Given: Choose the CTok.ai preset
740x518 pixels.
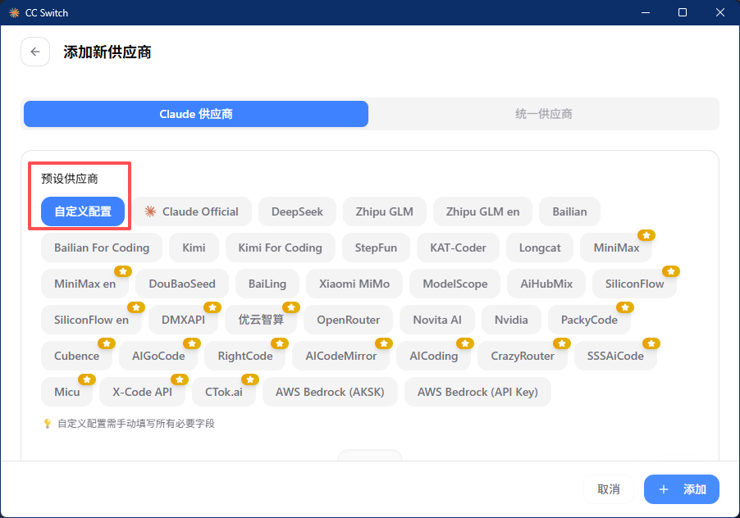Looking at the screenshot, I should tap(224, 392).
